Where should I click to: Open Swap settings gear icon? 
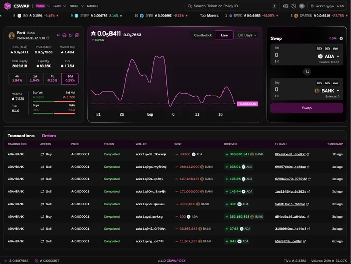point(341,39)
